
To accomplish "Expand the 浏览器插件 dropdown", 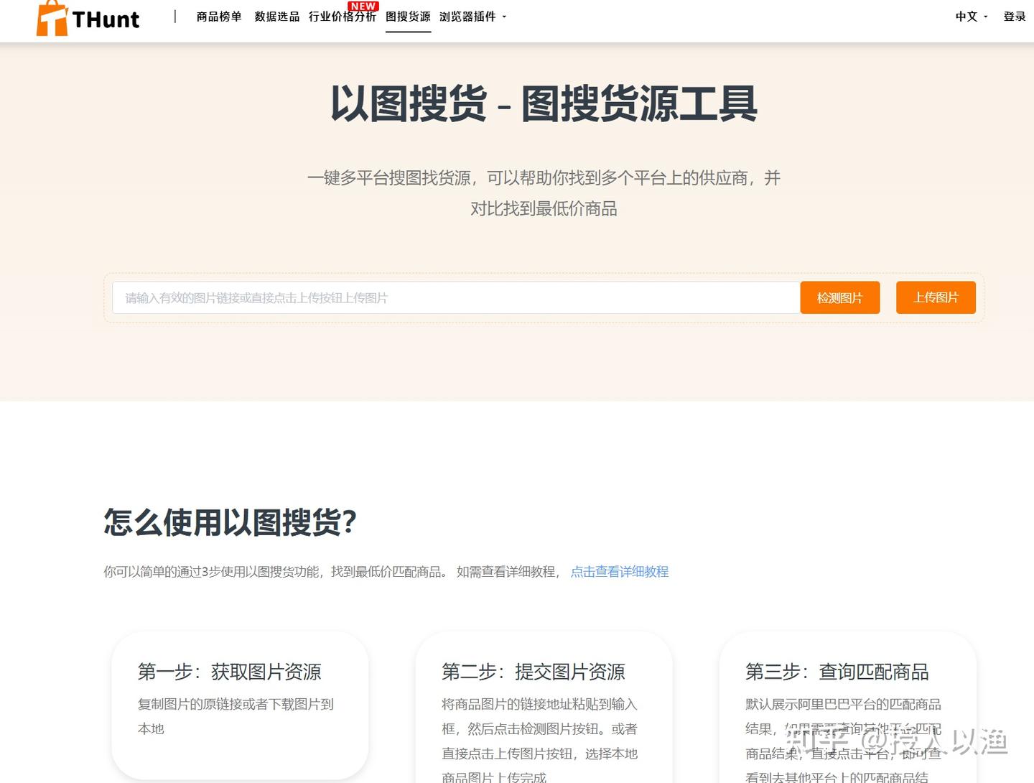I will (x=469, y=17).
